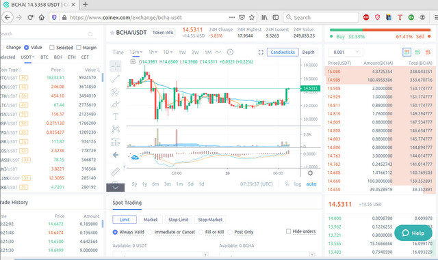Screen dimensions: 438x260
Task: Toggle chart fullscreen mode icon
Action: pyautogui.click(x=261, y=52)
